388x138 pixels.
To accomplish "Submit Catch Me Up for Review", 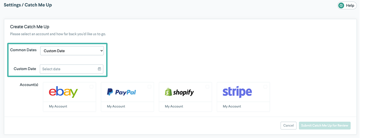I will point(324,125).
